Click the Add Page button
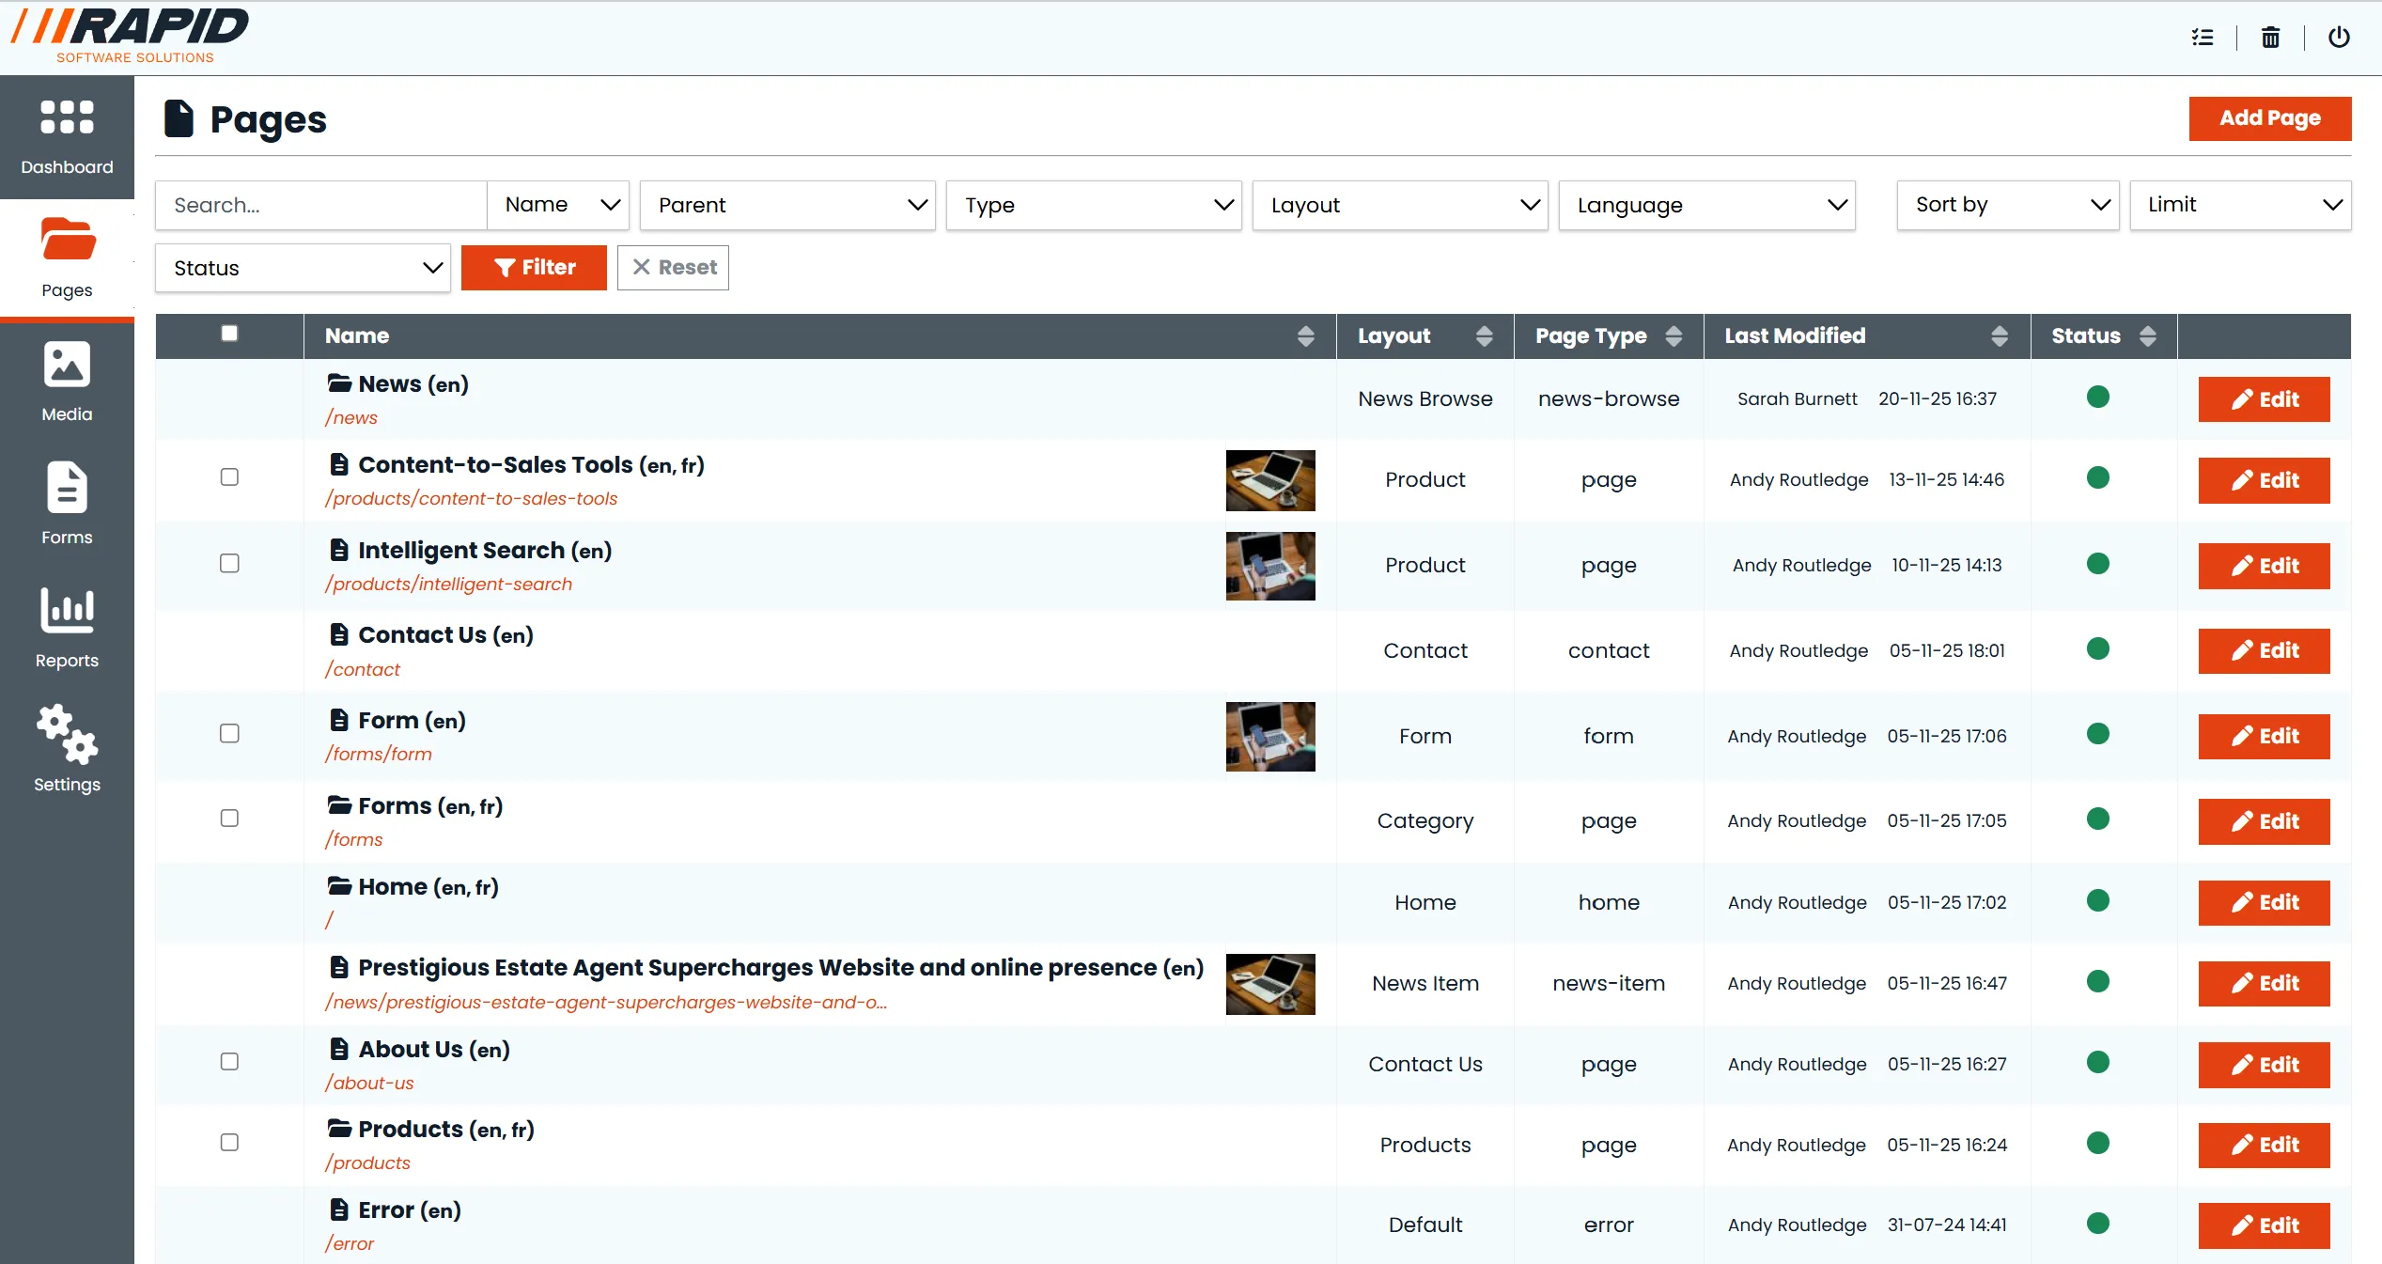Viewport: 2382px width, 1264px height. pyautogui.click(x=2269, y=118)
